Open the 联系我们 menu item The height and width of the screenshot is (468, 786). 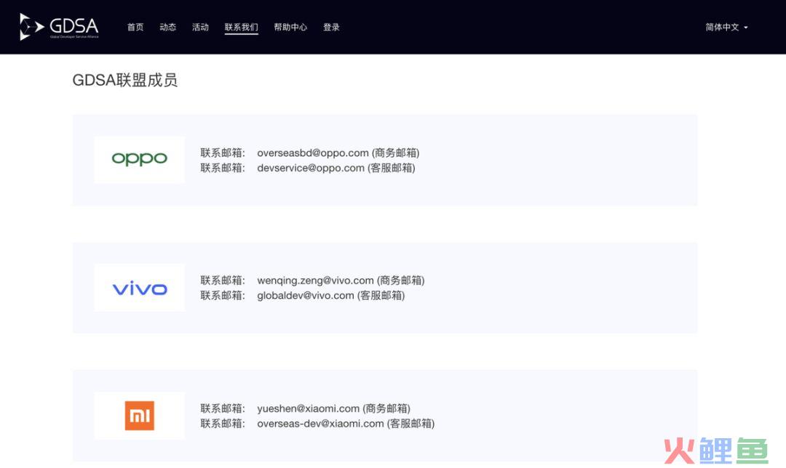pos(241,27)
